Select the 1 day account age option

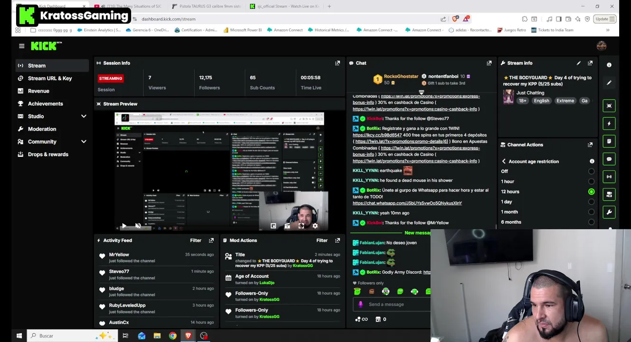pos(591,202)
